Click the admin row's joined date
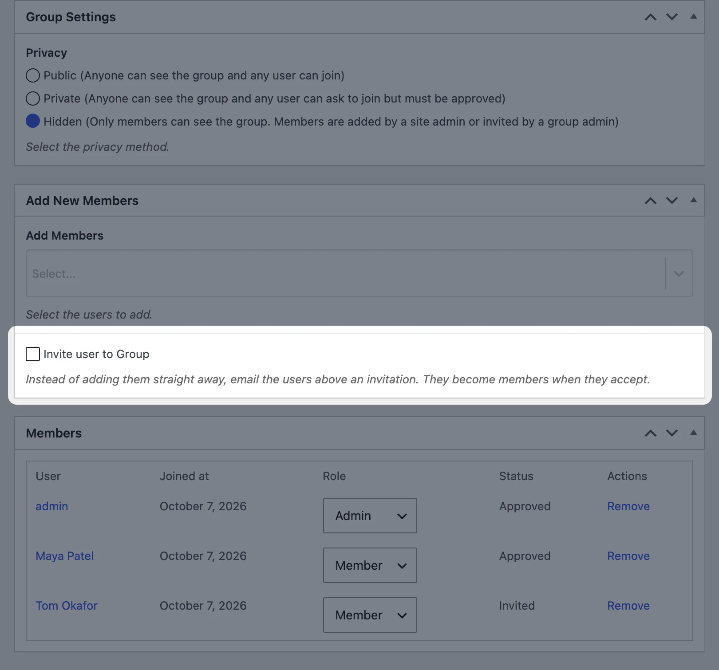This screenshot has width=719, height=670. click(203, 506)
